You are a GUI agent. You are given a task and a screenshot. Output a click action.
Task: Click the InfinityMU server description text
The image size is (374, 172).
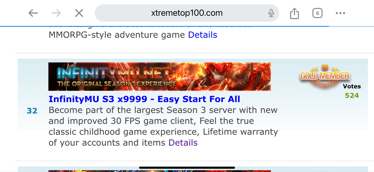coord(163,126)
